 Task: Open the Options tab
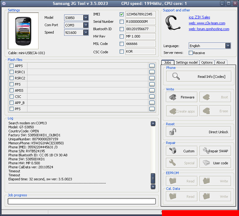[x=207, y=62]
